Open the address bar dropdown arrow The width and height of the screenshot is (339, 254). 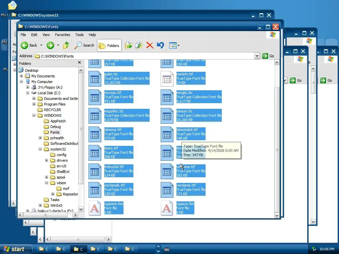257,56
